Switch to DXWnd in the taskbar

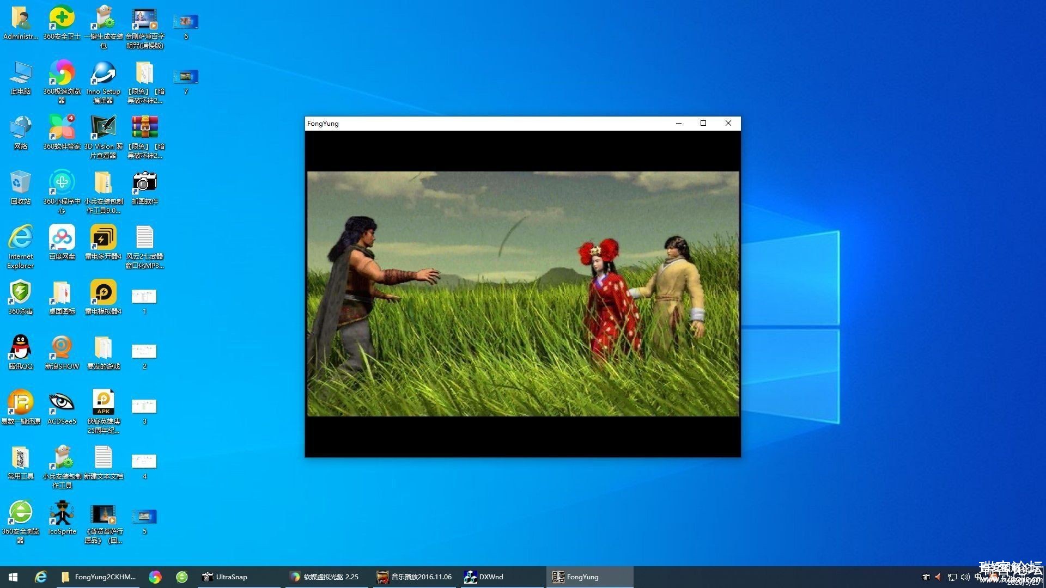[502, 577]
